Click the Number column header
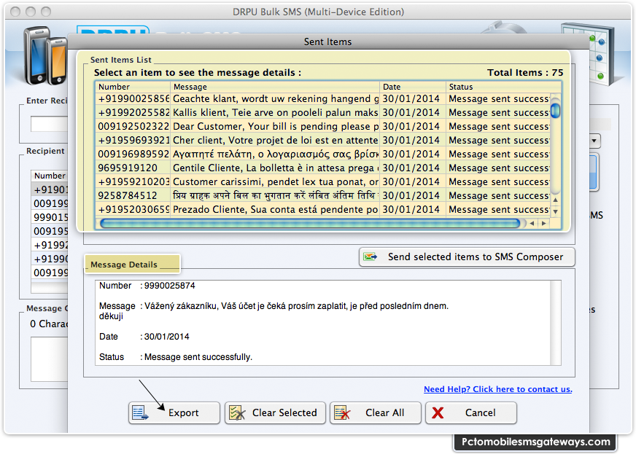The image size is (636, 454). 133,87
